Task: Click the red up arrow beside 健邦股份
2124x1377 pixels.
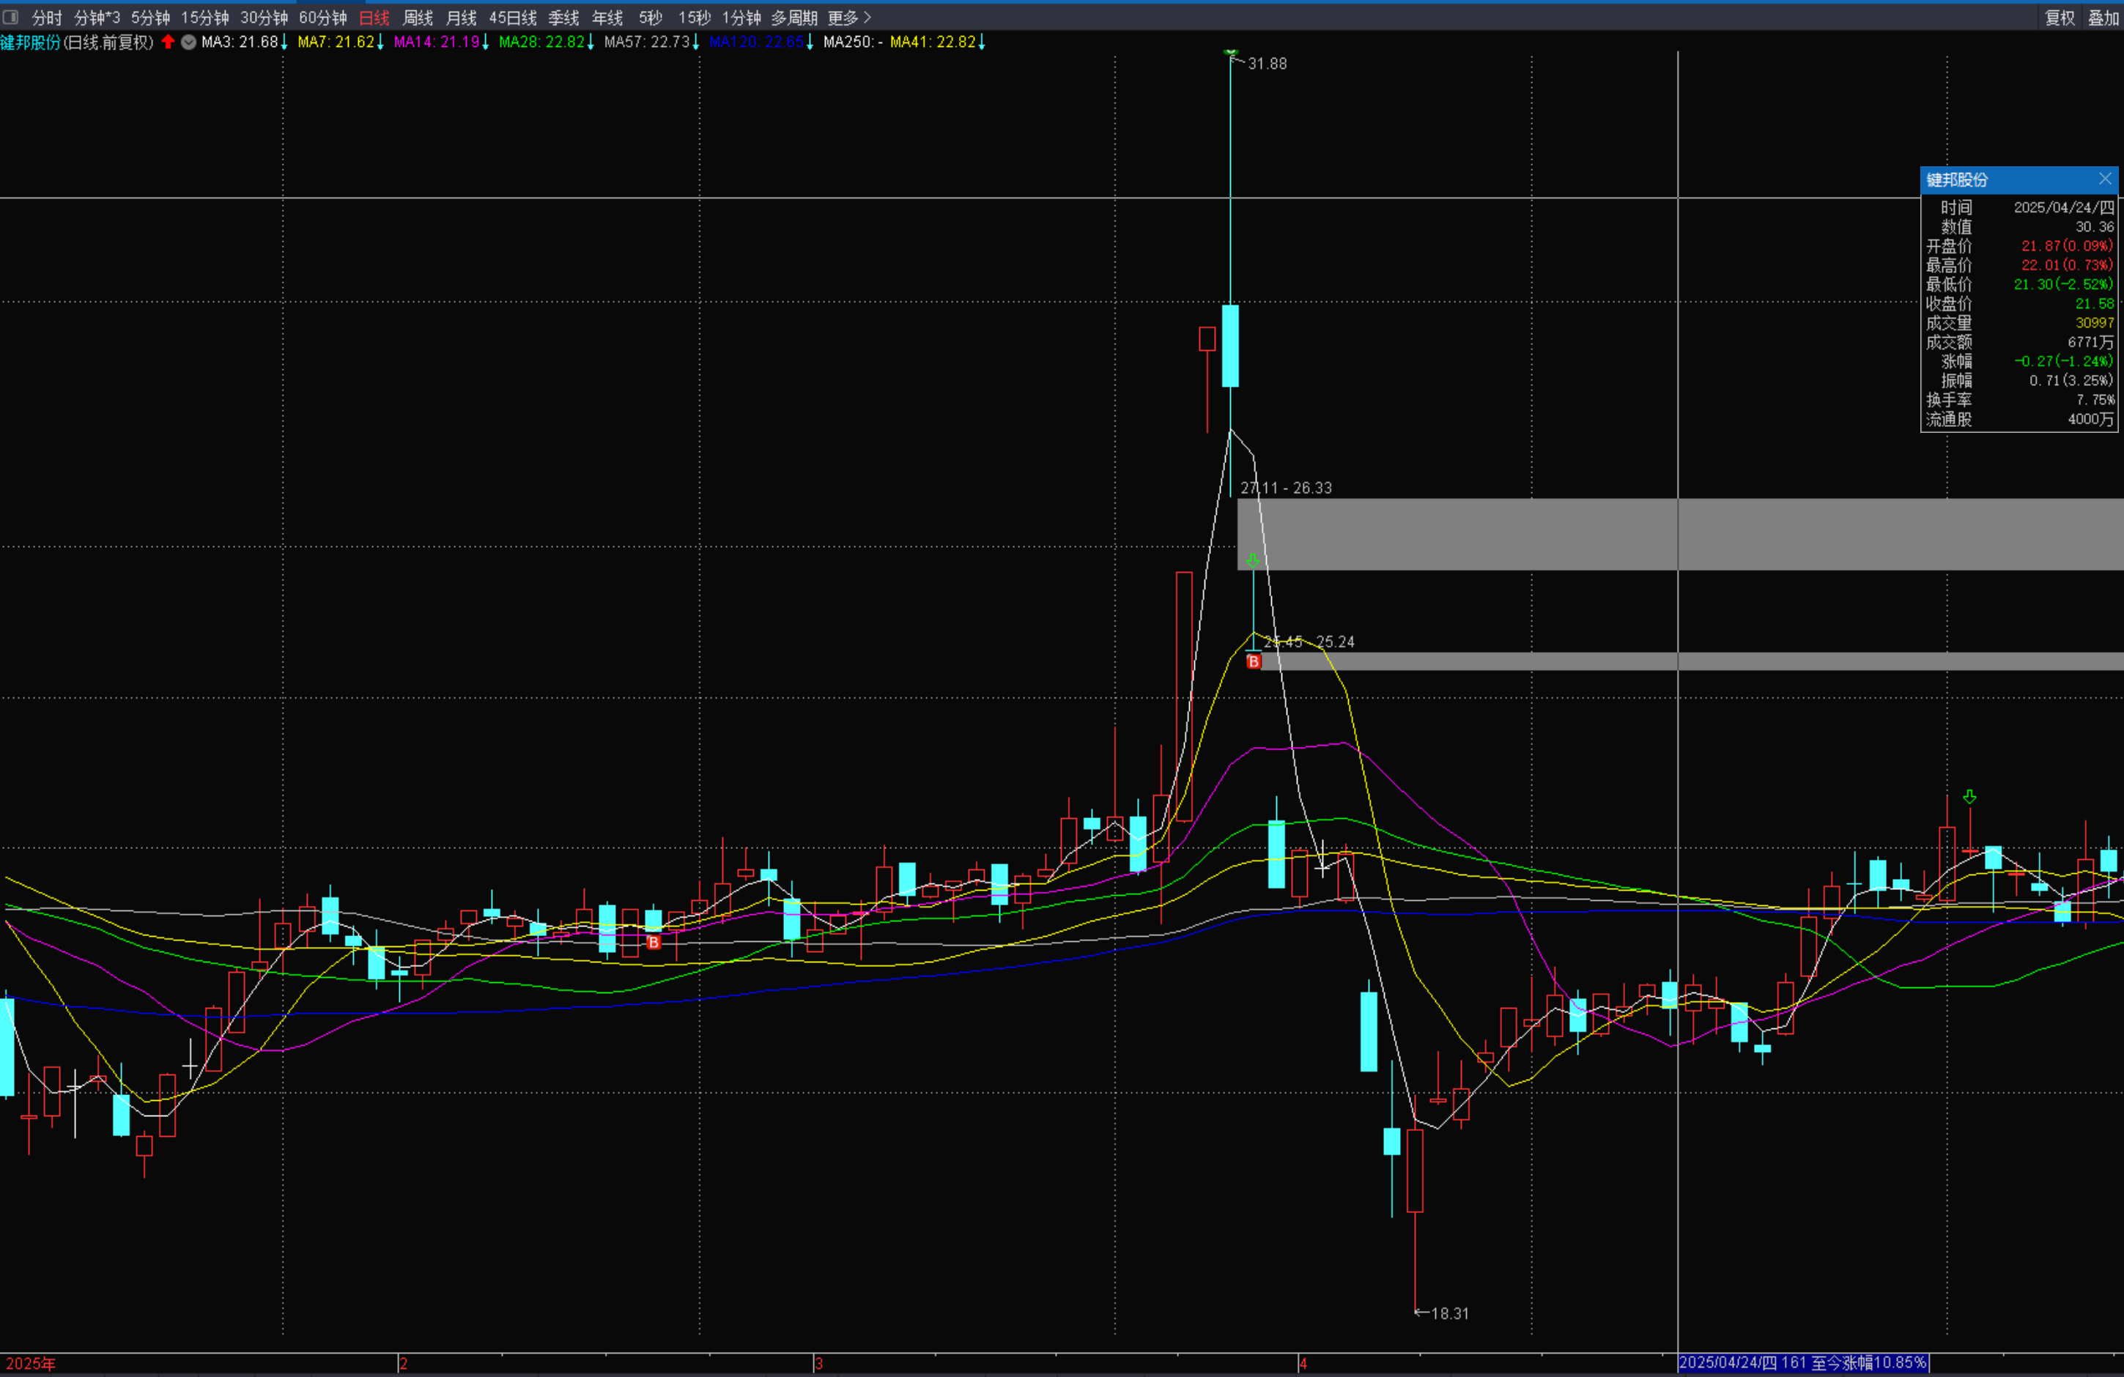Action: point(168,42)
